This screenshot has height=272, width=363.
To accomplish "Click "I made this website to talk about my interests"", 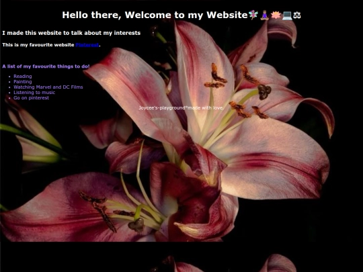I will pos(71,33).
